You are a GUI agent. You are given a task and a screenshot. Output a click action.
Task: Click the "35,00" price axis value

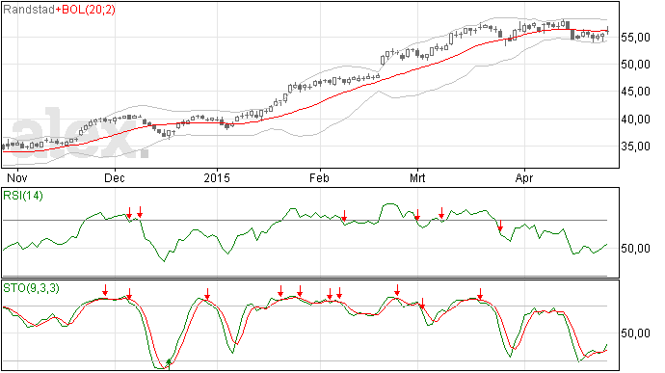click(635, 147)
